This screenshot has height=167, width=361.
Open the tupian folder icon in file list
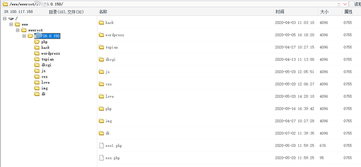(x=101, y=47)
